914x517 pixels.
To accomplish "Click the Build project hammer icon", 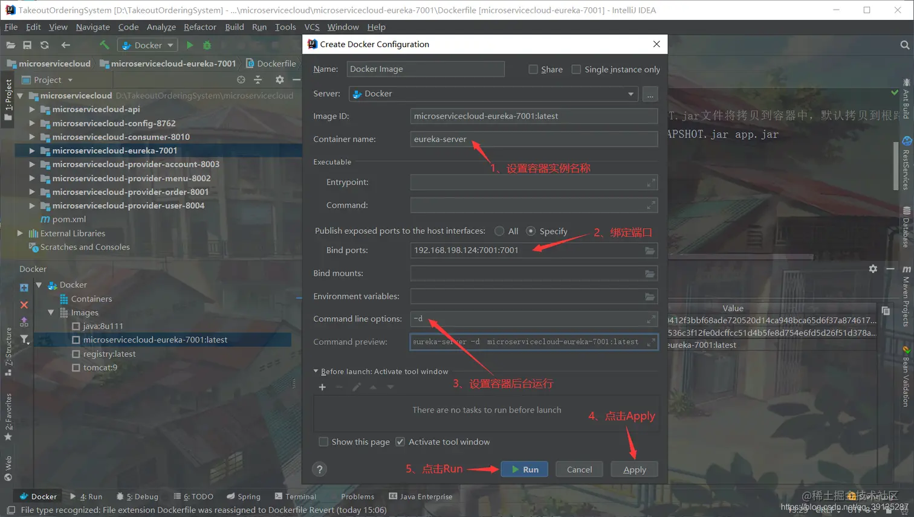I will click(105, 45).
